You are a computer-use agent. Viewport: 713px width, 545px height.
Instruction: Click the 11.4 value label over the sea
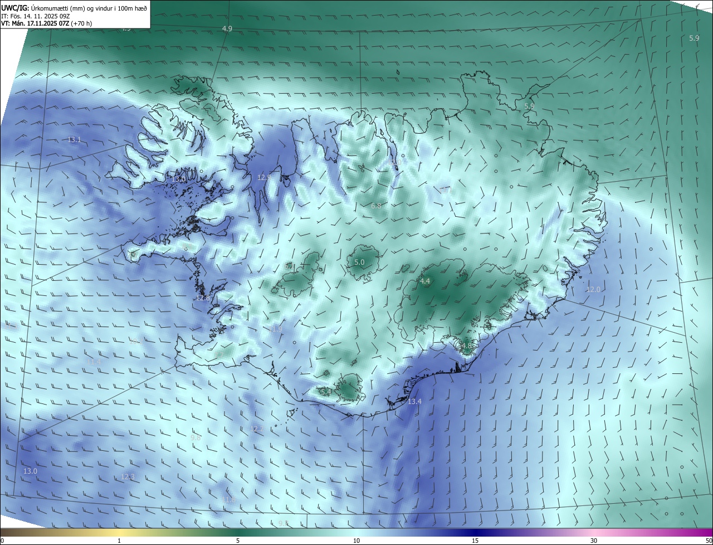tap(94, 362)
